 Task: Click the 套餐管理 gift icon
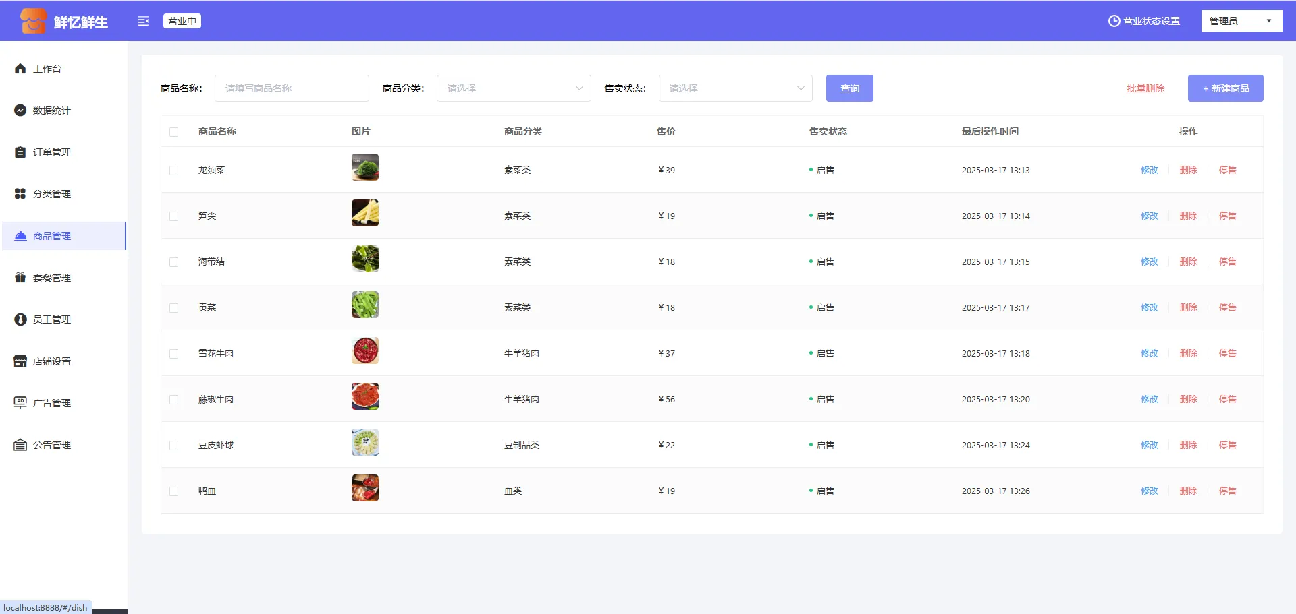[20, 278]
